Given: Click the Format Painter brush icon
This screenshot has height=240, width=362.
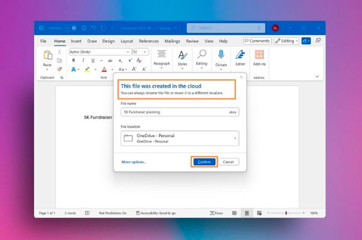Looking at the screenshot, I should pyautogui.click(x=59, y=69).
